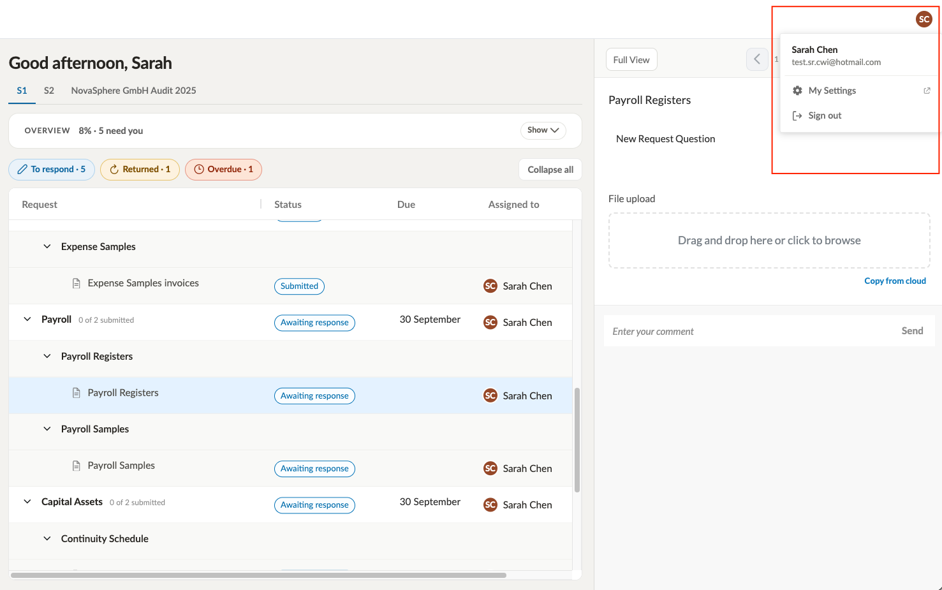Click the My Settings gear icon
Image resolution: width=942 pixels, height=590 pixels.
coord(797,91)
